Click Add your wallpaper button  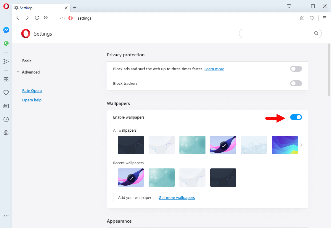click(x=135, y=197)
